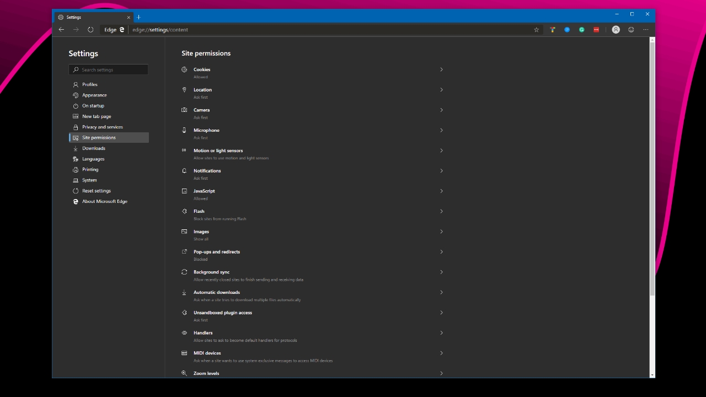The width and height of the screenshot is (706, 397).
Task: Click the vertical scrollbar down arrow
Action: pyautogui.click(x=652, y=375)
